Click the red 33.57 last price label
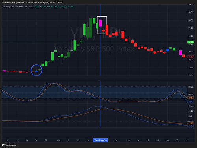This screenshot has height=148, width=197. (x=191, y=57)
